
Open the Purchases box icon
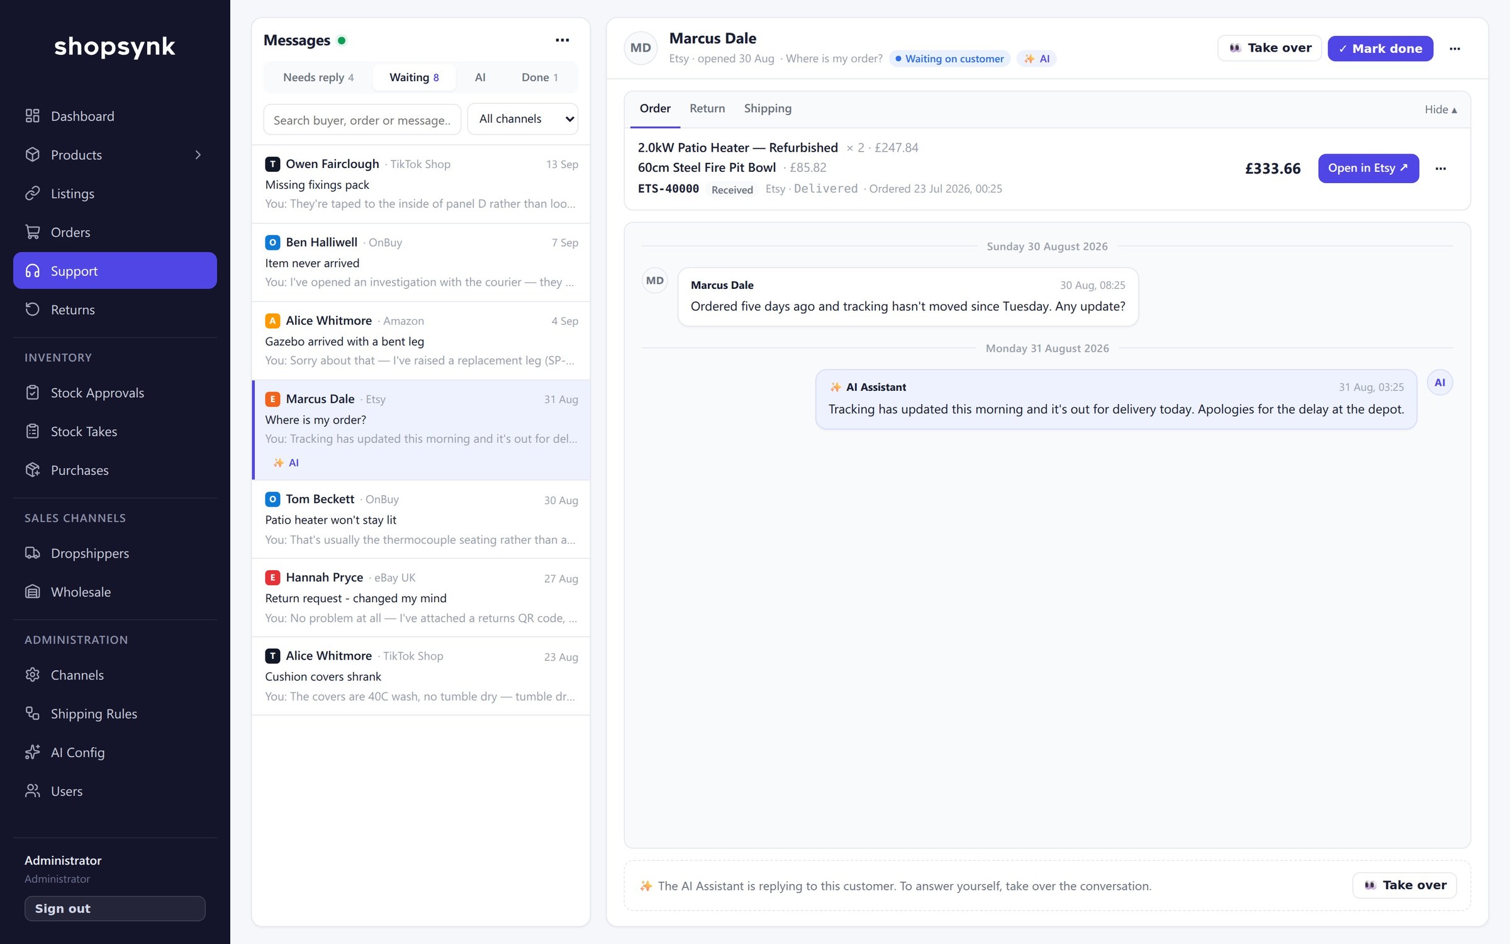[x=33, y=470]
